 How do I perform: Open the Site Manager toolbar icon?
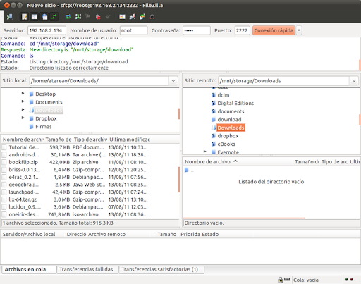pos(10,17)
